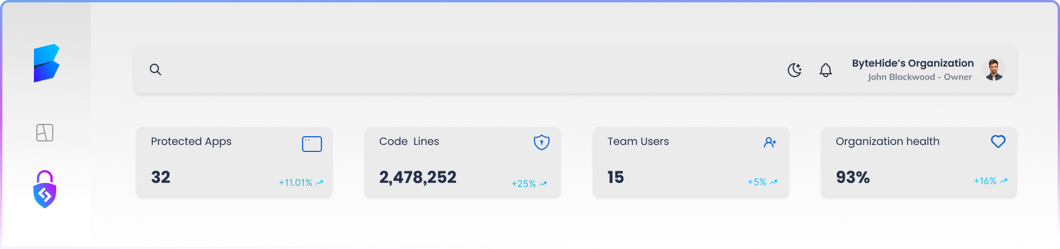Click the Protected Apps window icon
1060x249 pixels.
[311, 144]
